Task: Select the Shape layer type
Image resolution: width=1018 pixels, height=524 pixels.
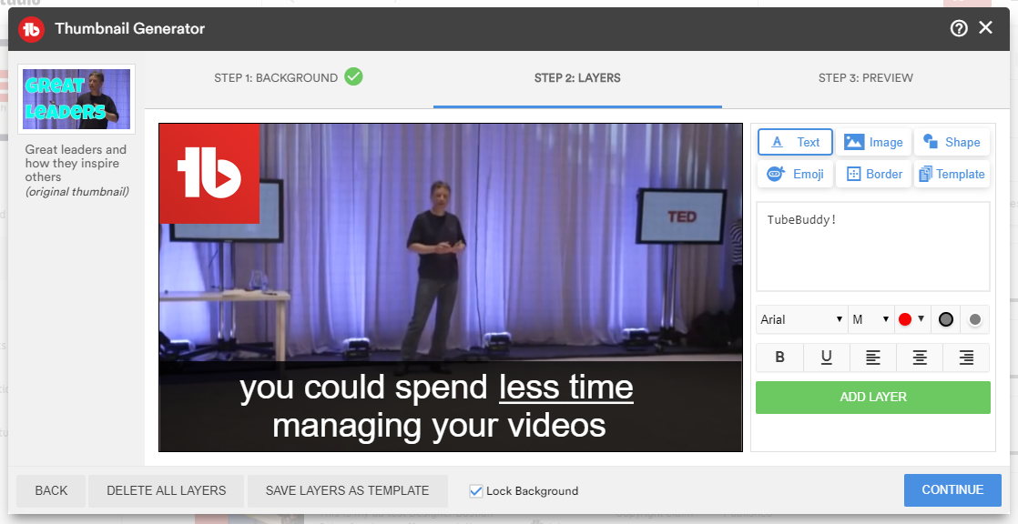Action: click(952, 142)
